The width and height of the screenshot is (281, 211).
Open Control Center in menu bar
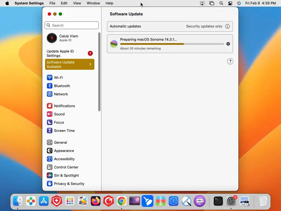click(x=230, y=3)
